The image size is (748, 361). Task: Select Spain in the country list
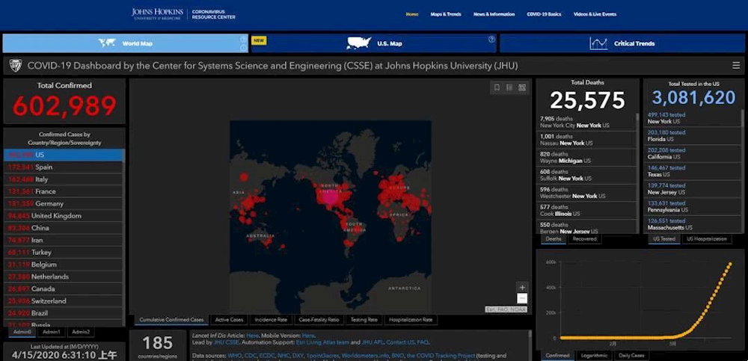click(x=44, y=167)
